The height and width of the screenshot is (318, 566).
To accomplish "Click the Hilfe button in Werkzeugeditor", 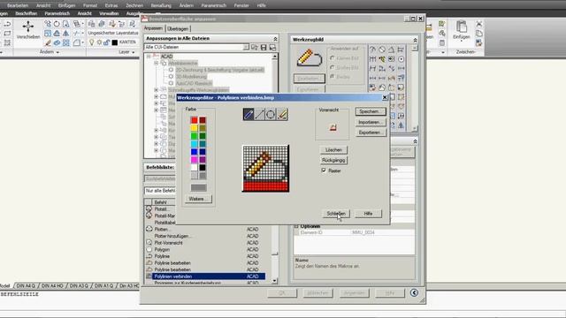I will tap(368, 214).
